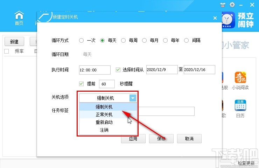This screenshot has width=259, height=168.
Task: Click the skin (shirt) icon in title bar
Action: point(223,5)
